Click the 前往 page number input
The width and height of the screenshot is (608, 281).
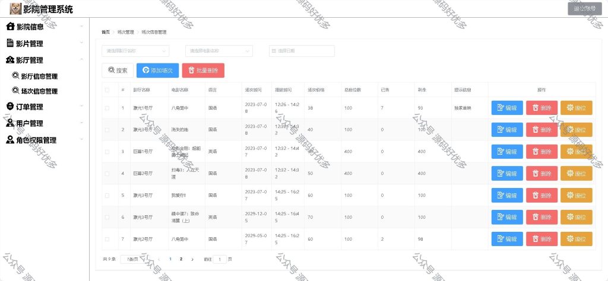(220, 259)
